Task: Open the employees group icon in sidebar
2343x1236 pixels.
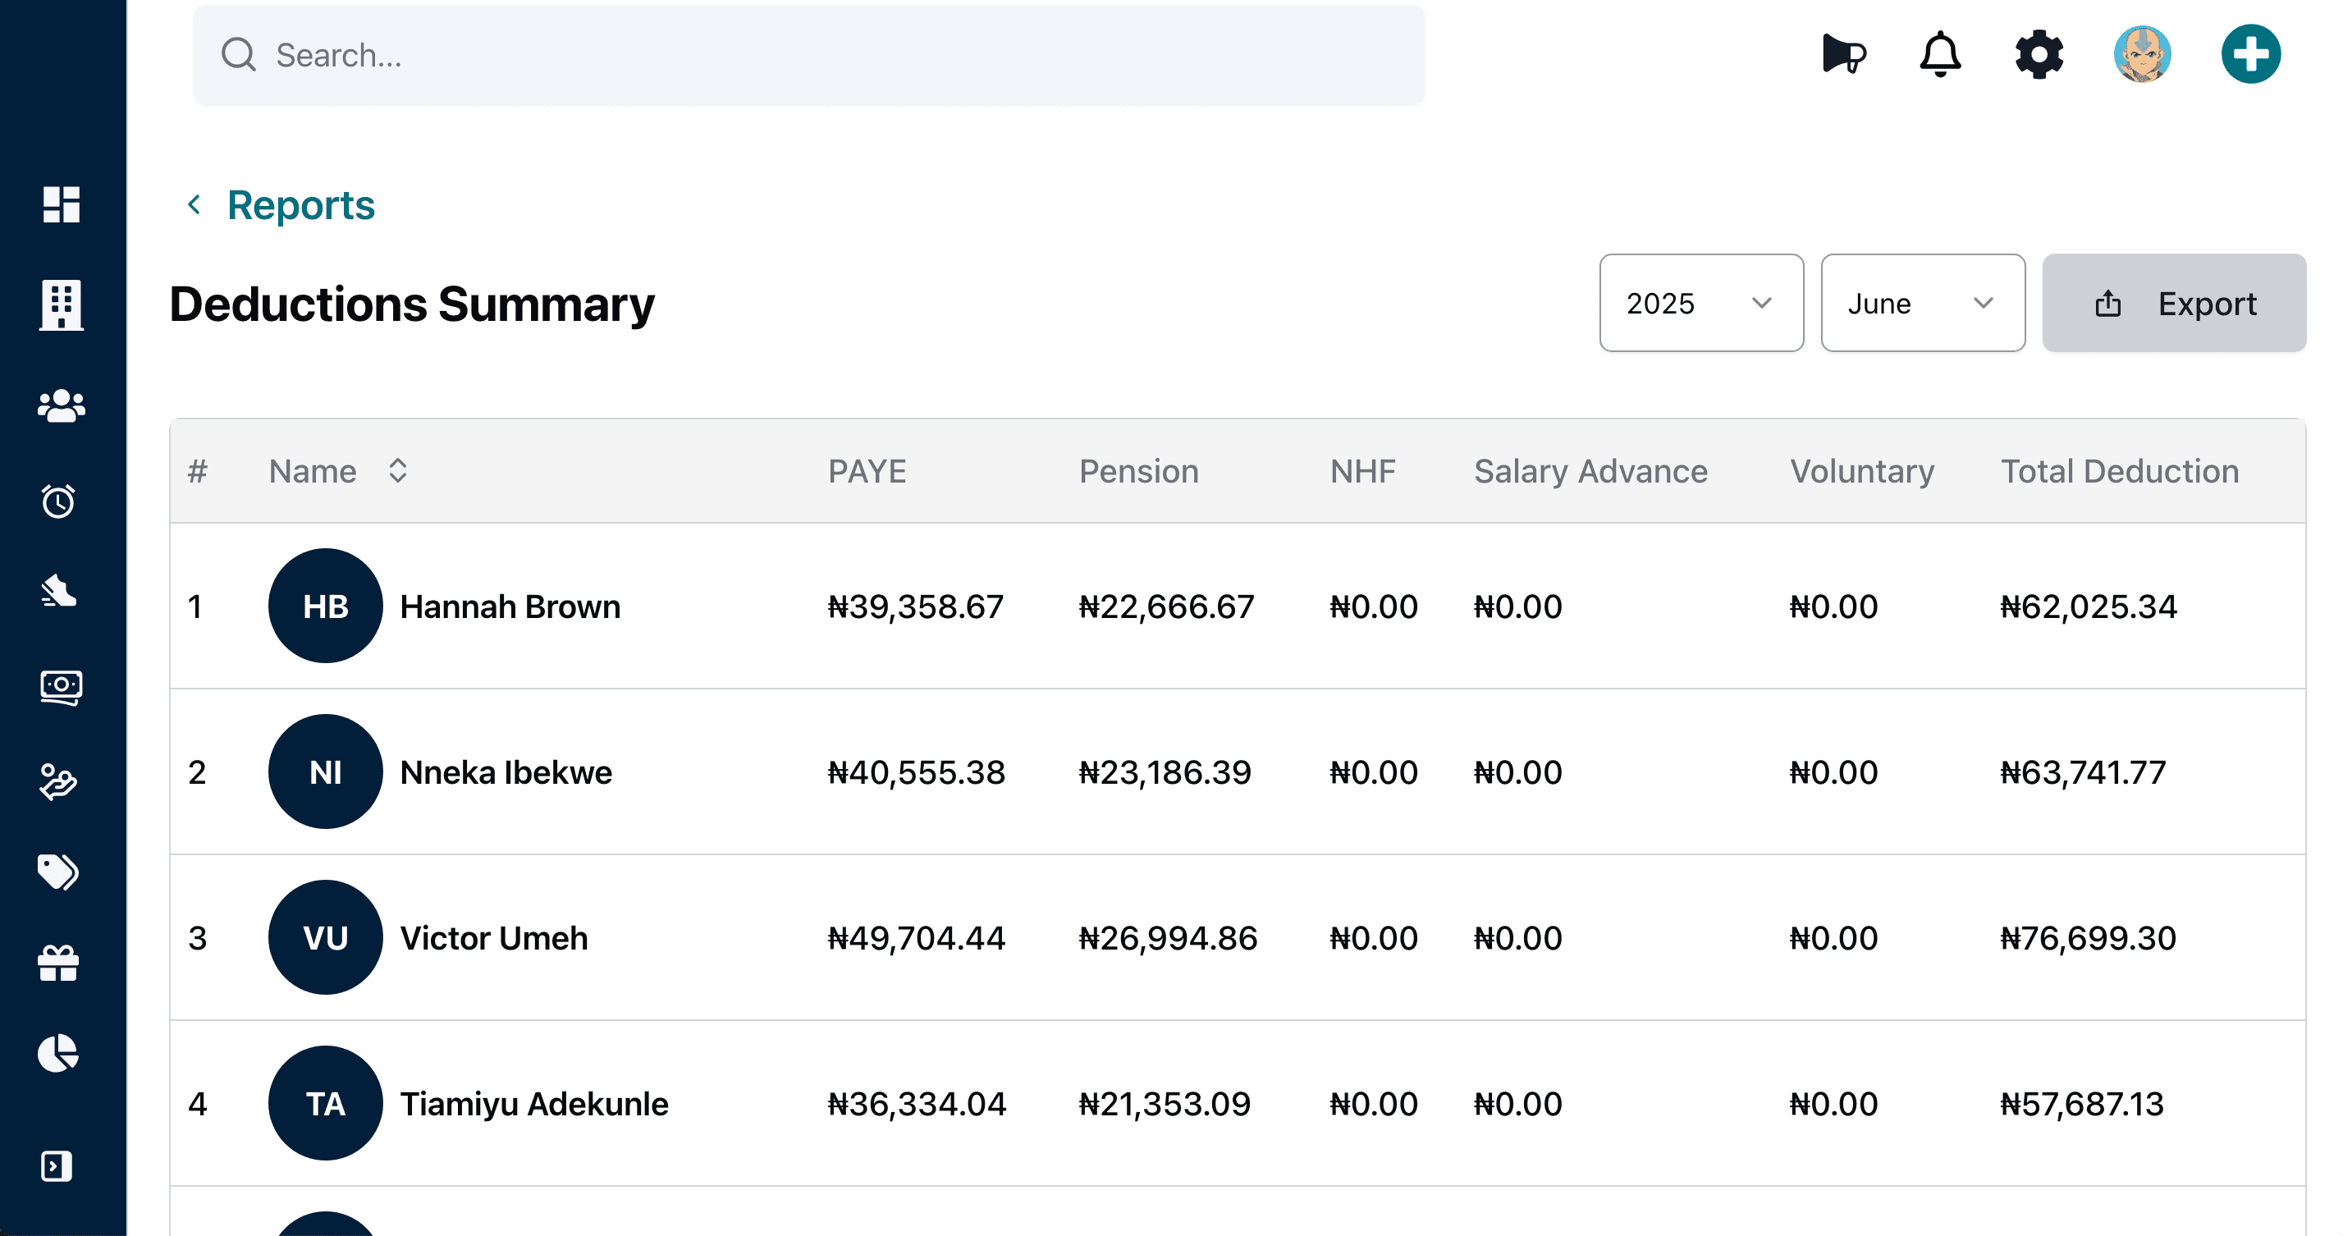Action: (61, 405)
